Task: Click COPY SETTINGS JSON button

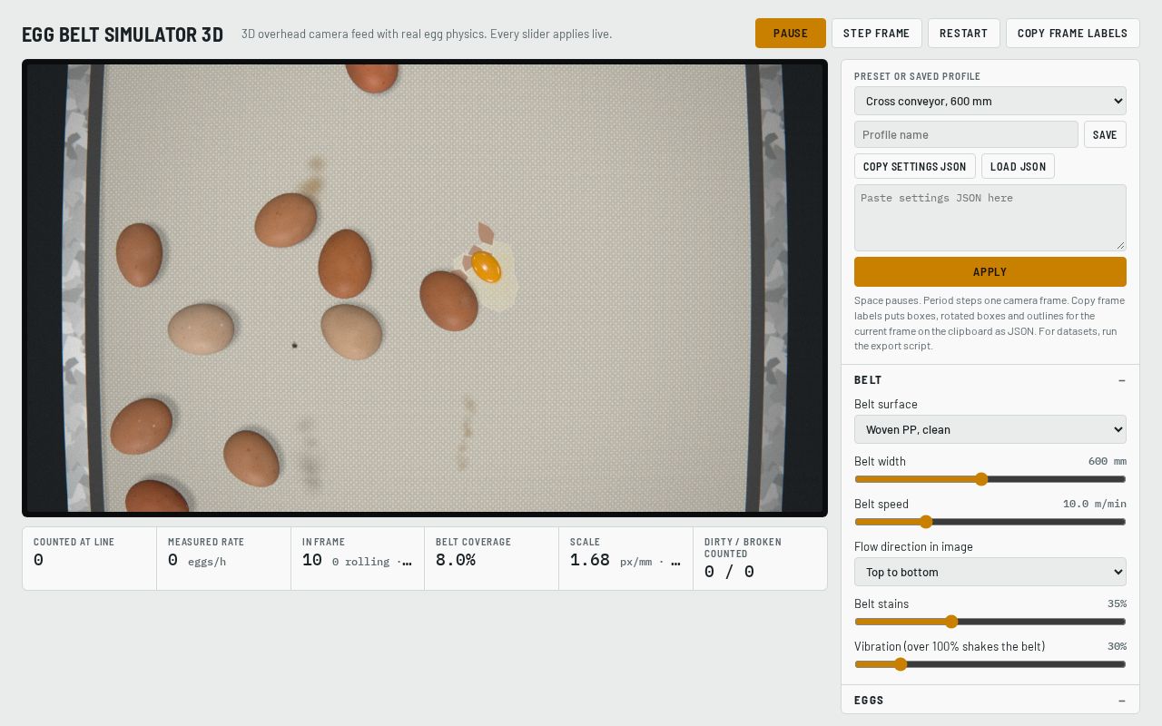Action: click(x=915, y=166)
